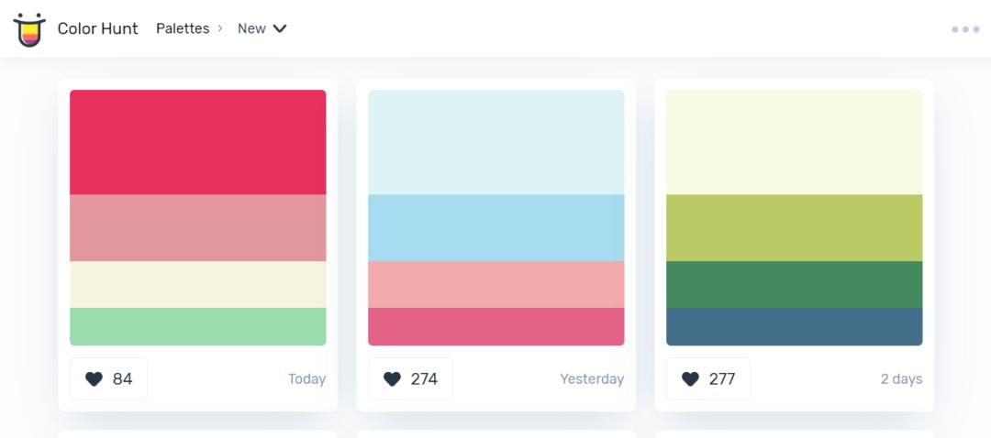Image resolution: width=991 pixels, height=438 pixels.
Task: Click the chevron arrow beside New
Action: (x=280, y=28)
